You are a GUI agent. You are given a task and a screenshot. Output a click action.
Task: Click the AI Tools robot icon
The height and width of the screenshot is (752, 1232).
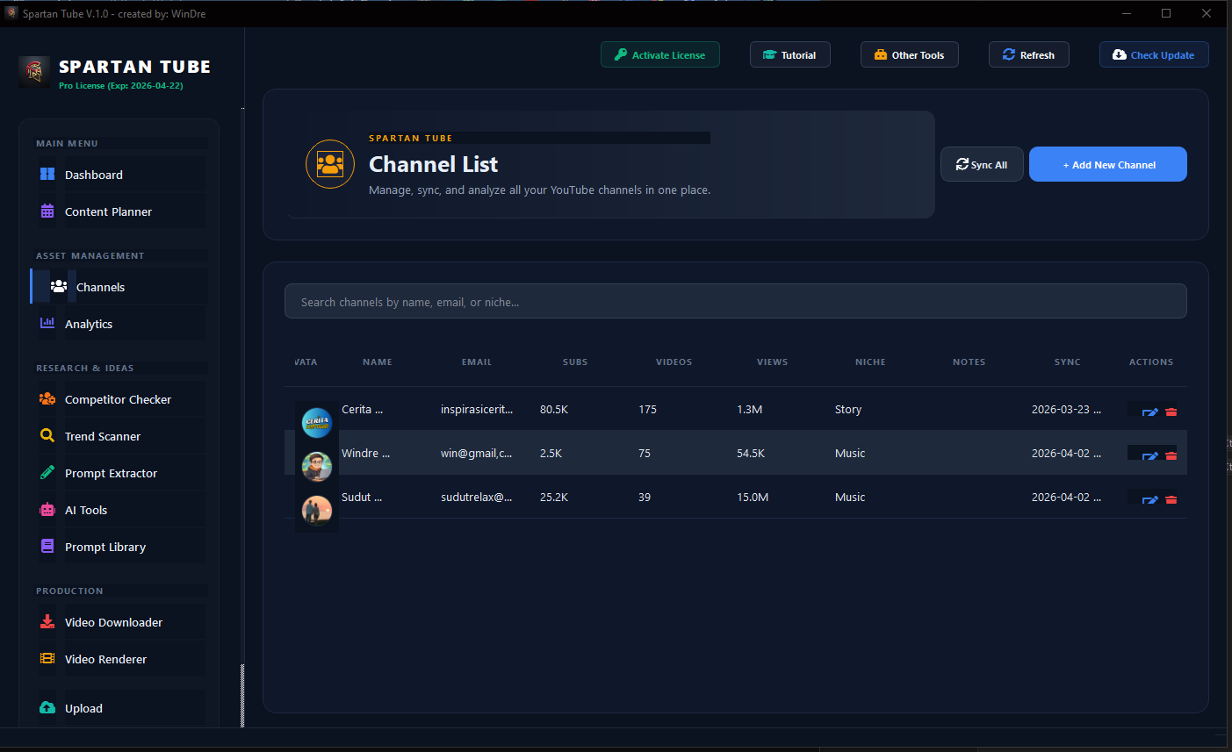click(47, 509)
